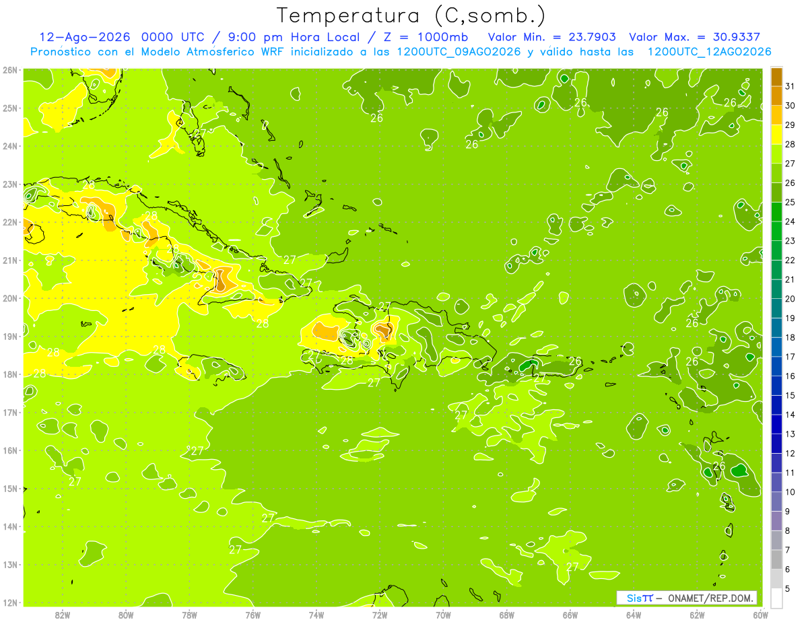Click the 'Temperatura (C,somb.)' chart title
Viewport: 808px width, 624px height.
[411, 15]
